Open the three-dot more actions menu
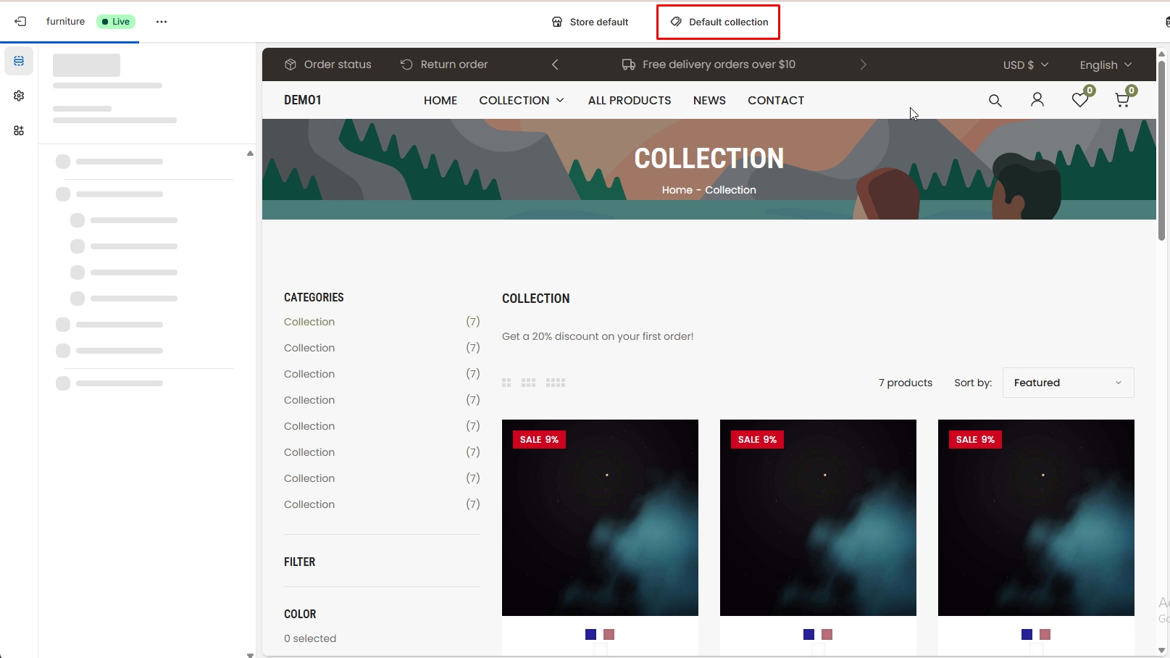The height and width of the screenshot is (658, 1170). (x=162, y=22)
